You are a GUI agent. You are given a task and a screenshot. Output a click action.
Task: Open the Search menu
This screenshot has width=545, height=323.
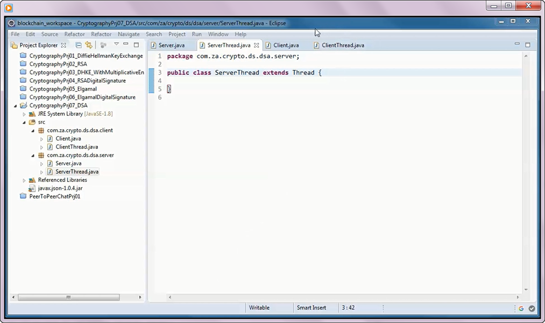pos(154,34)
